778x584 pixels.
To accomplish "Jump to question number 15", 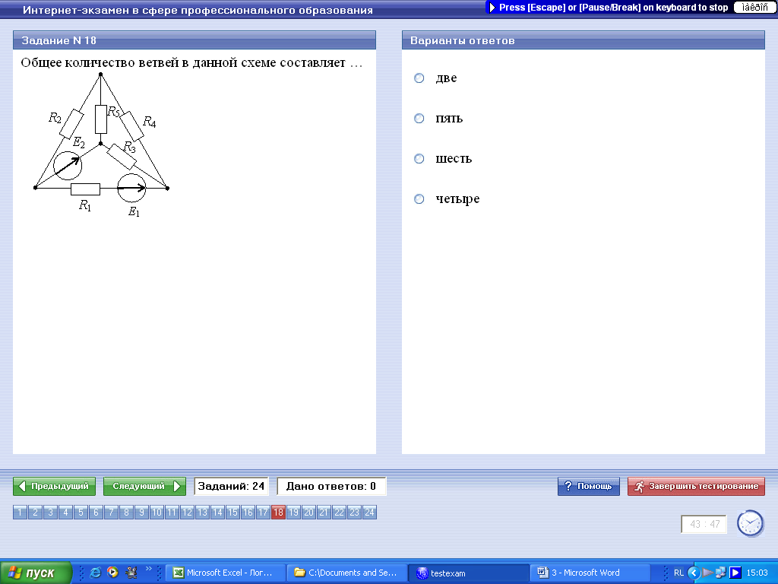I will pyautogui.click(x=232, y=512).
